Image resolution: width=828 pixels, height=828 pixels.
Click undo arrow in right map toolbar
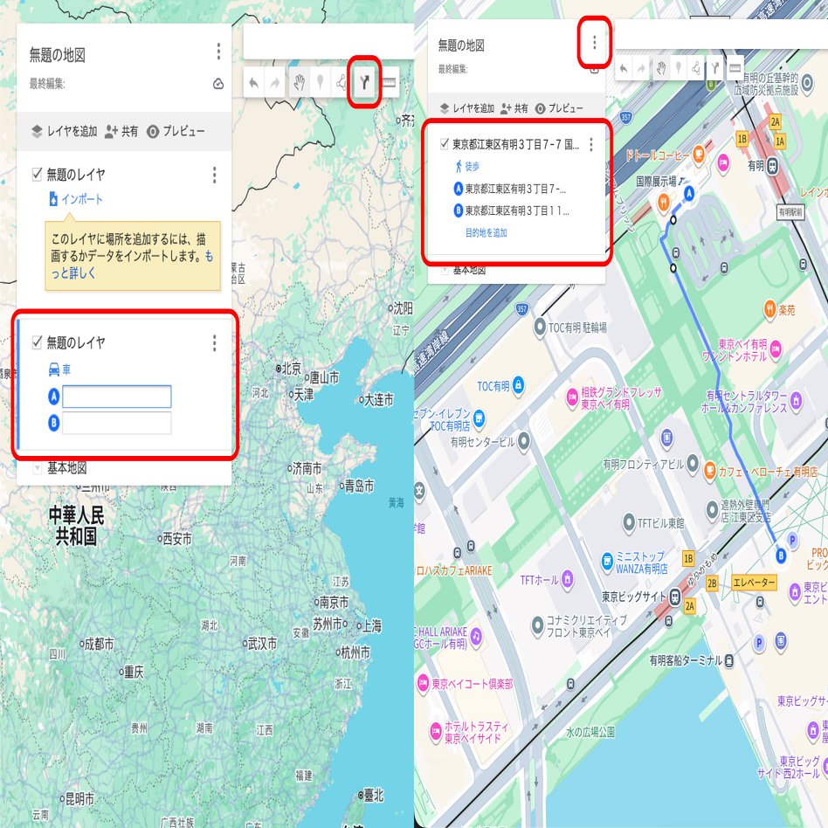coord(624,69)
